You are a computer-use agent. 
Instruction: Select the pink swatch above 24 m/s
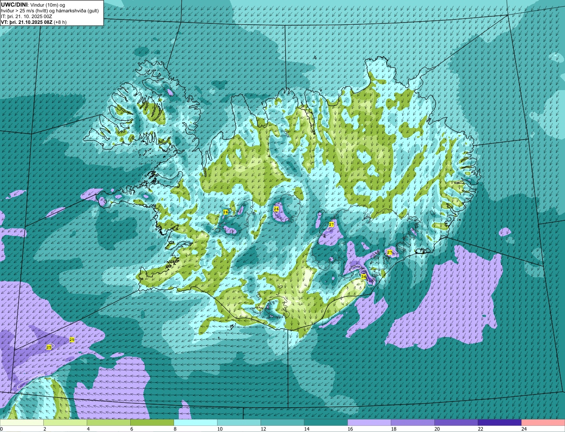542,422
